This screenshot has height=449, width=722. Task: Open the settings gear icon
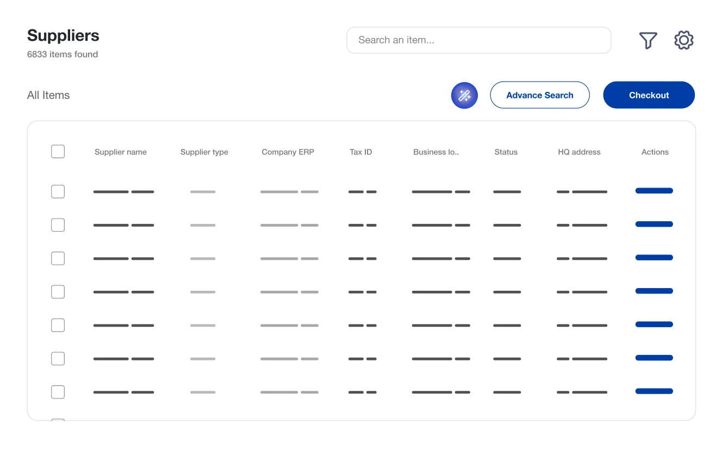point(683,41)
